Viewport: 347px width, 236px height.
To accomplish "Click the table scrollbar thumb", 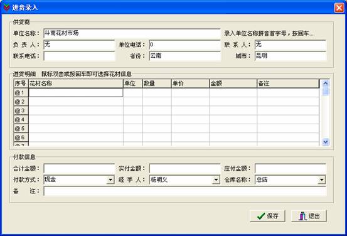I will coord(326,92).
